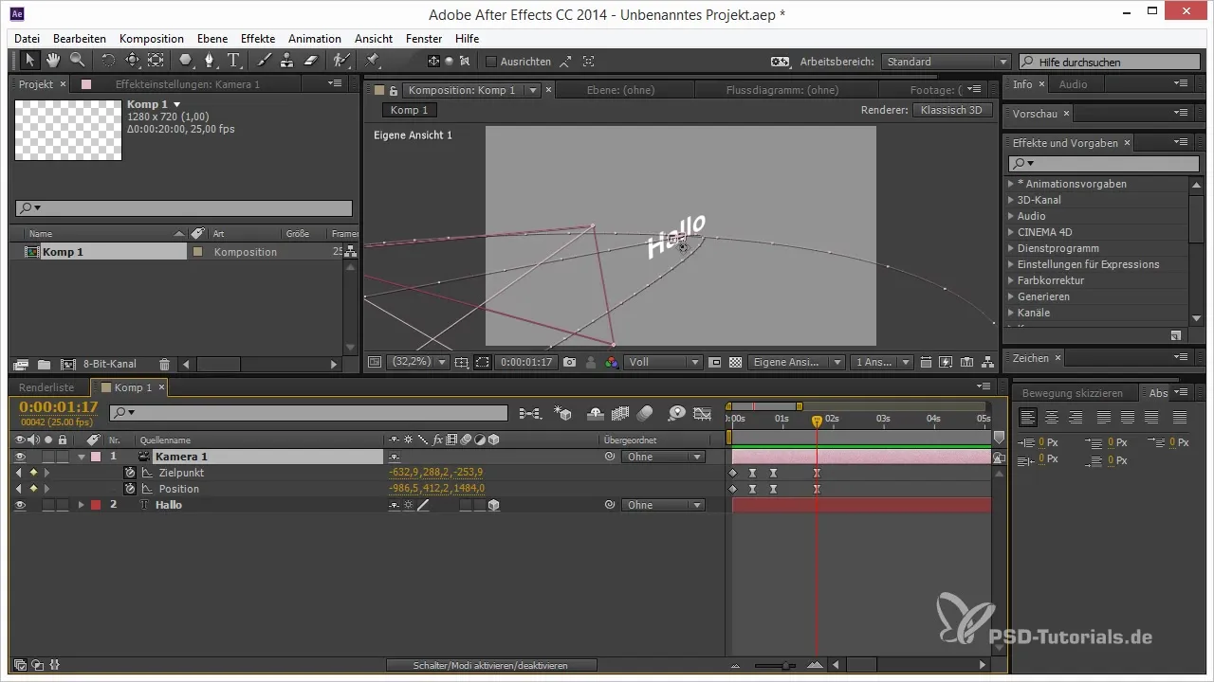1214x682 pixels.
Task: Select the Clone Stamp tool
Action: pyautogui.click(x=288, y=61)
